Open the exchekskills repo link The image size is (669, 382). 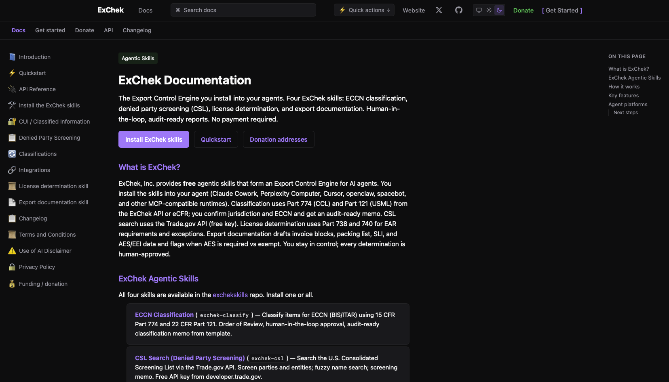(x=230, y=295)
